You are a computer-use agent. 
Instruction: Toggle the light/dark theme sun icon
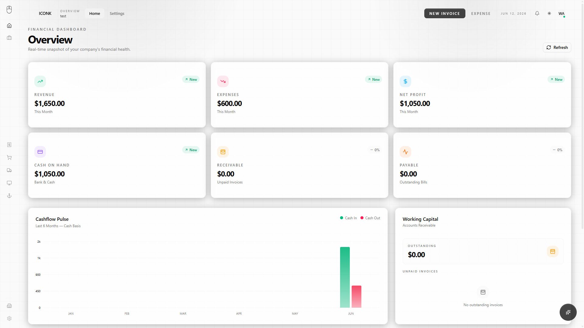point(549,13)
